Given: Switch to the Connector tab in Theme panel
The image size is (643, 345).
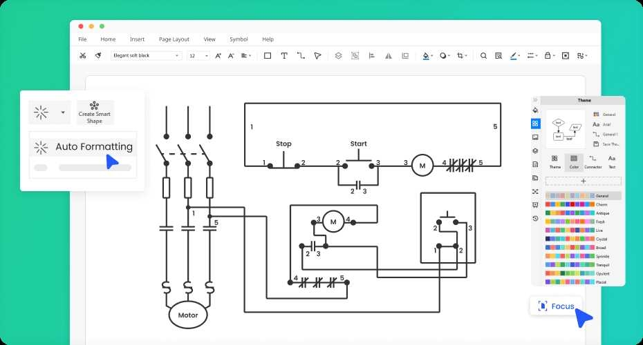Looking at the screenshot, I should coord(593,162).
